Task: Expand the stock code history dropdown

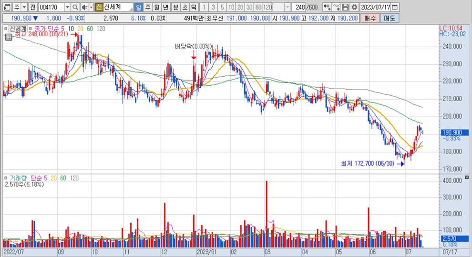Action: pyautogui.click(x=67, y=7)
